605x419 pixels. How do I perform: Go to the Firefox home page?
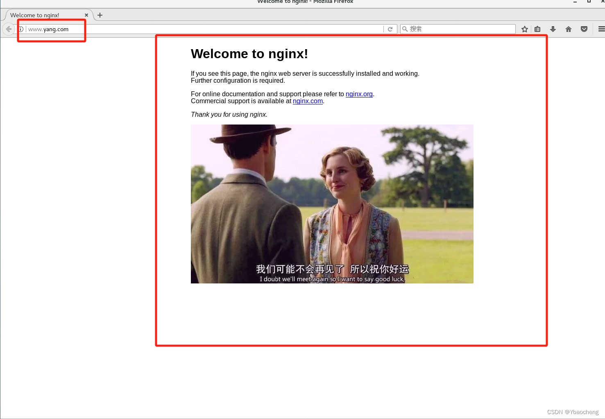click(x=569, y=29)
